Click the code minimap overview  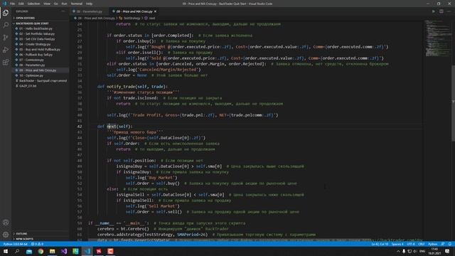438,38
